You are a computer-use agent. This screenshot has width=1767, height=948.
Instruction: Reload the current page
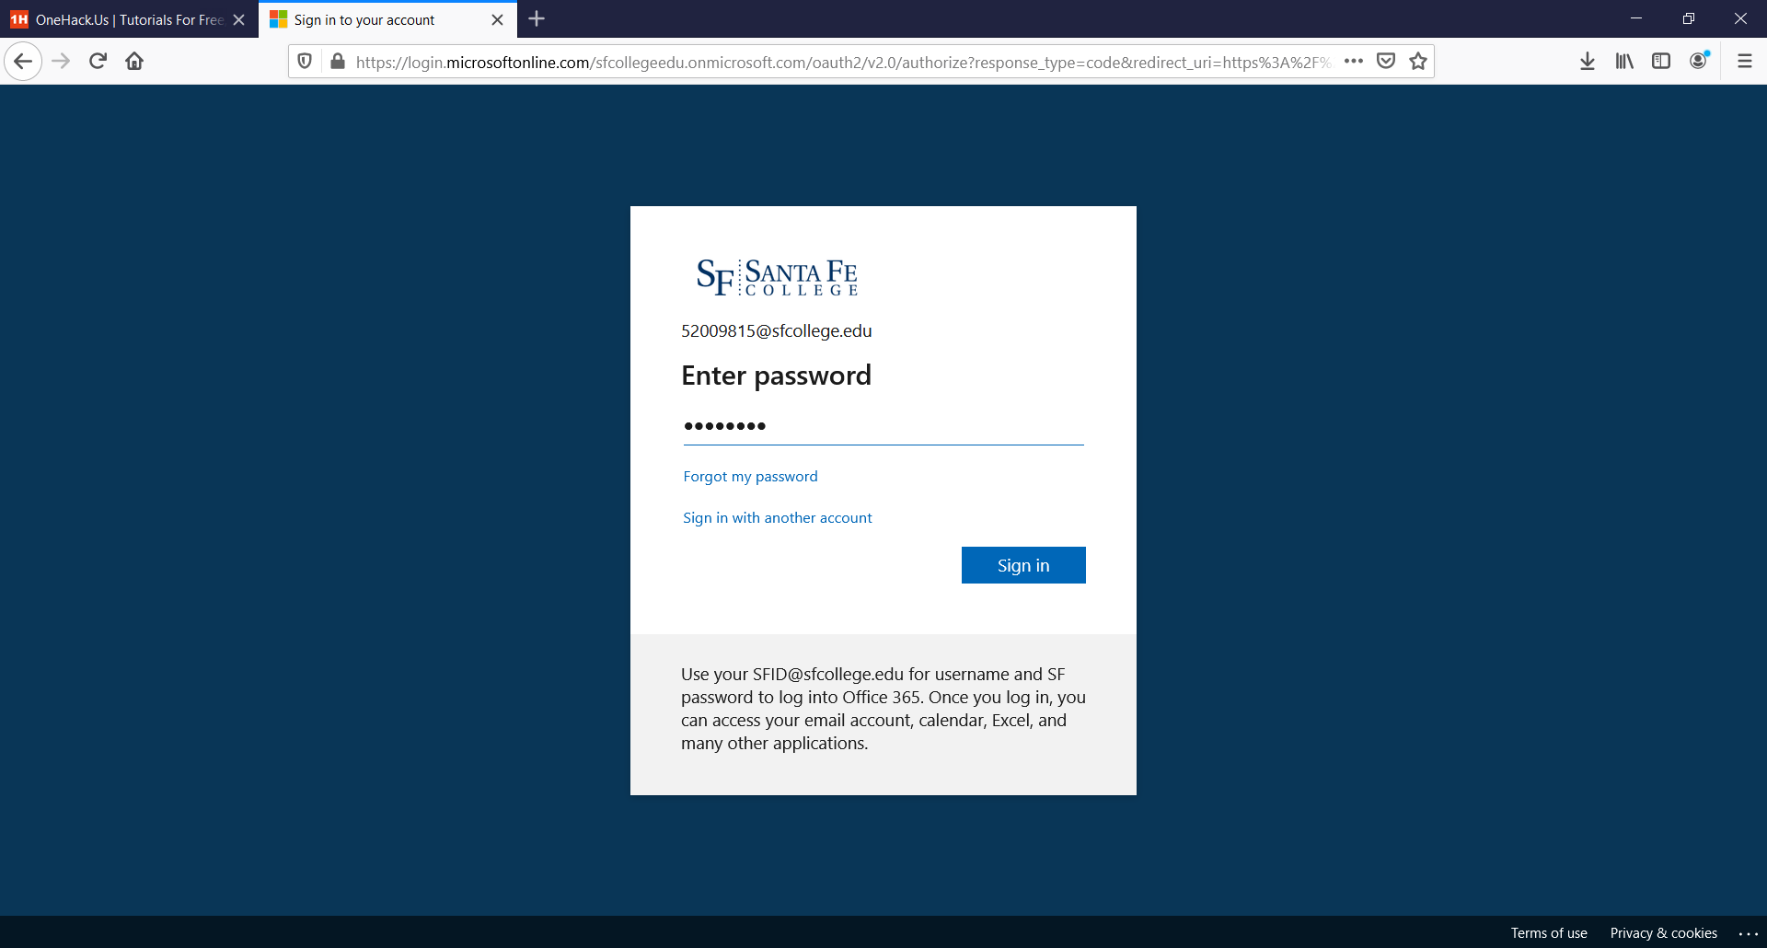click(x=98, y=62)
